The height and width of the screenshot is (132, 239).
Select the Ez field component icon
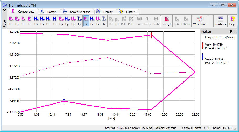point(23,21)
